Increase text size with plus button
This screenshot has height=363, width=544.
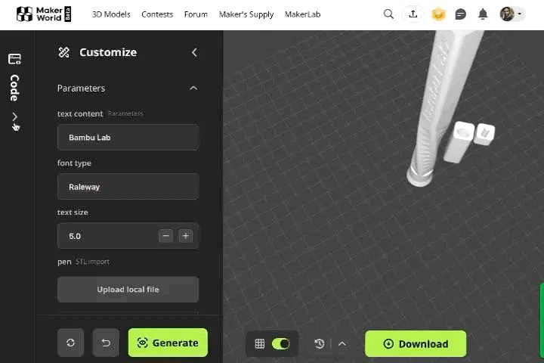tap(186, 236)
